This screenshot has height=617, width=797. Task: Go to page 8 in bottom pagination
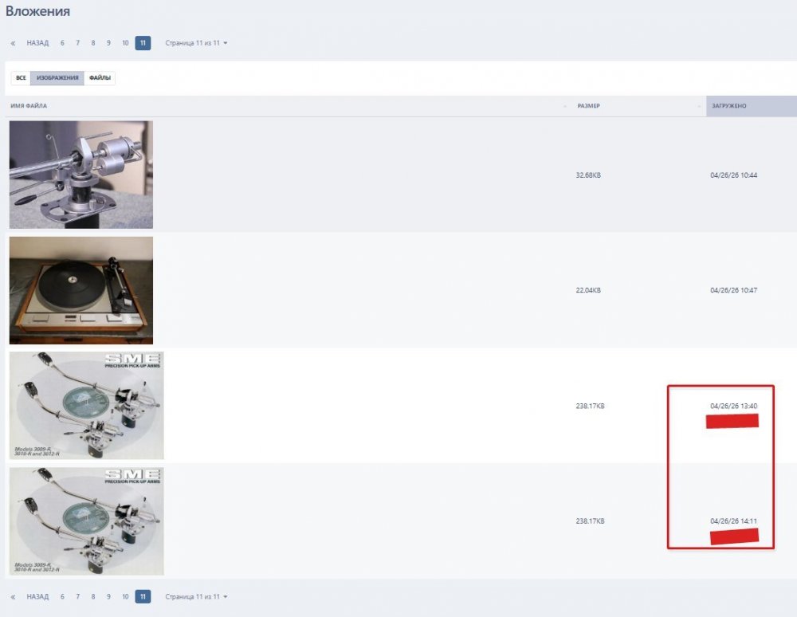[93, 596]
